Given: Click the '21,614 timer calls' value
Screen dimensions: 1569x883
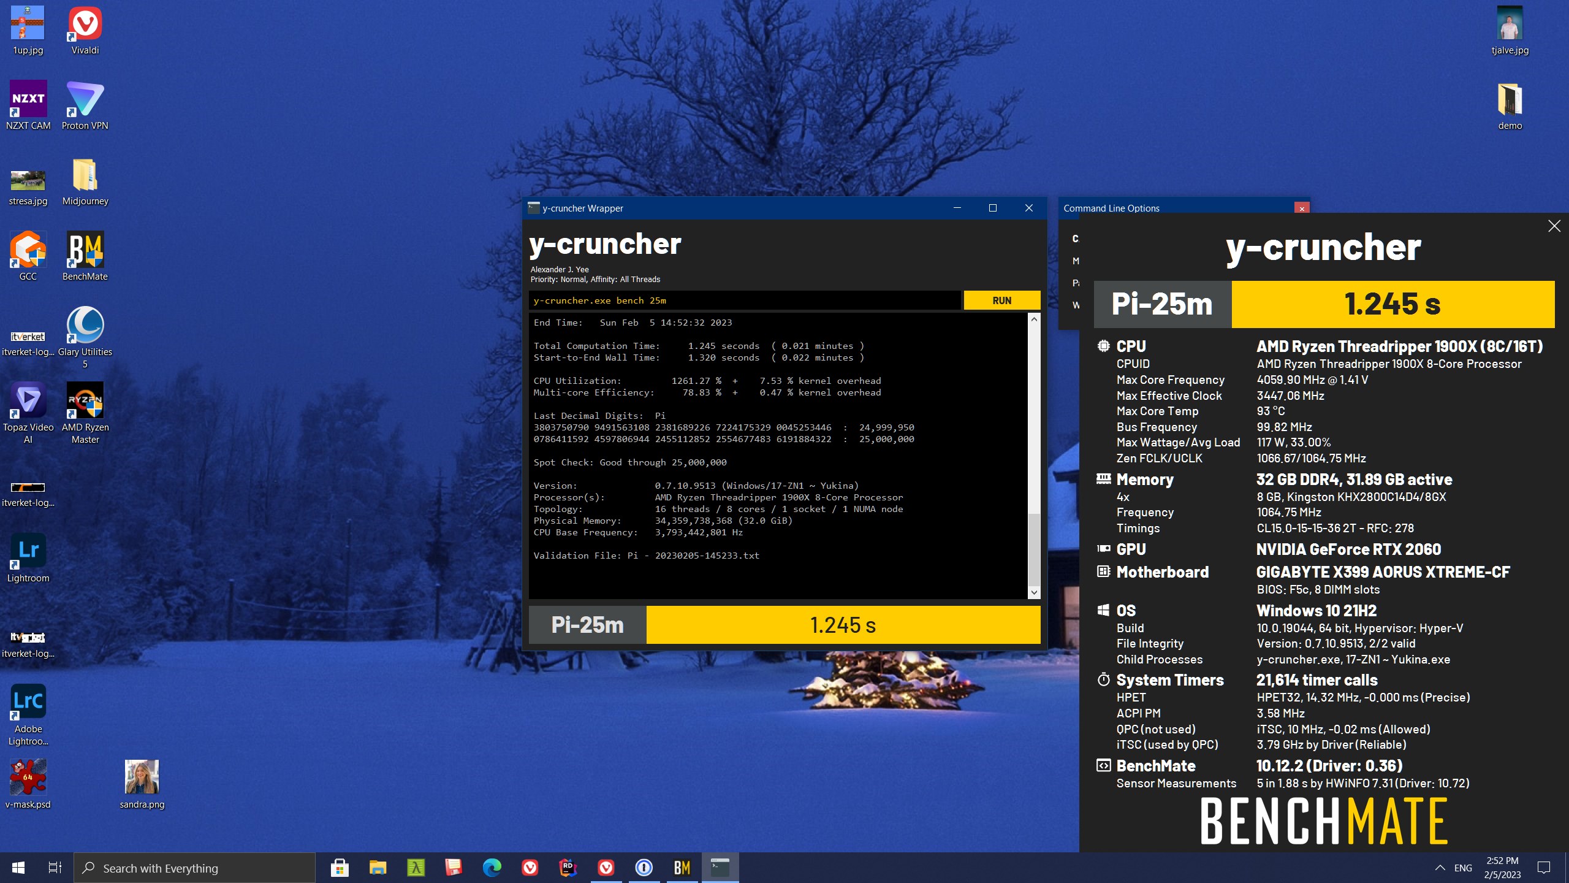Looking at the screenshot, I should (x=1316, y=680).
